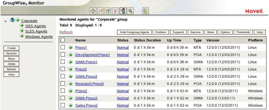Click the Create button in sidebar
The image size is (269, 110).
coord(11,48)
